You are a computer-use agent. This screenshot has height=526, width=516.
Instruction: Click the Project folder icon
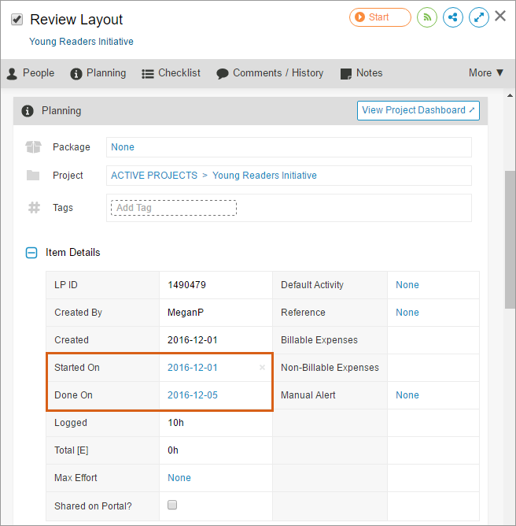(33, 176)
